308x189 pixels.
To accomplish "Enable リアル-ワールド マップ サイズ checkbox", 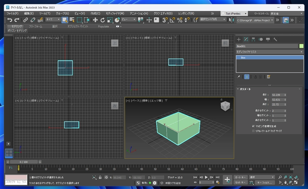I will tap(253, 131).
